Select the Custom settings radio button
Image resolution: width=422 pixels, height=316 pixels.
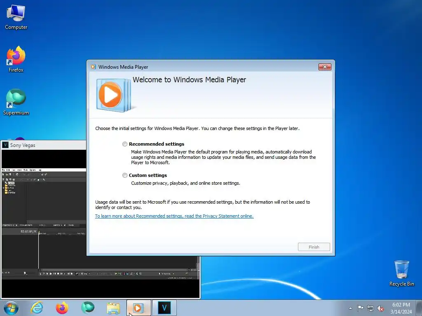click(124, 175)
